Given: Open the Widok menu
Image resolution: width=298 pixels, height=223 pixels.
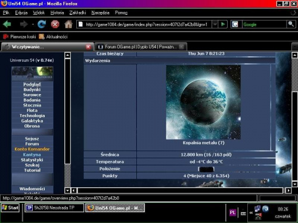Looking at the screenshot, I should [39, 12].
